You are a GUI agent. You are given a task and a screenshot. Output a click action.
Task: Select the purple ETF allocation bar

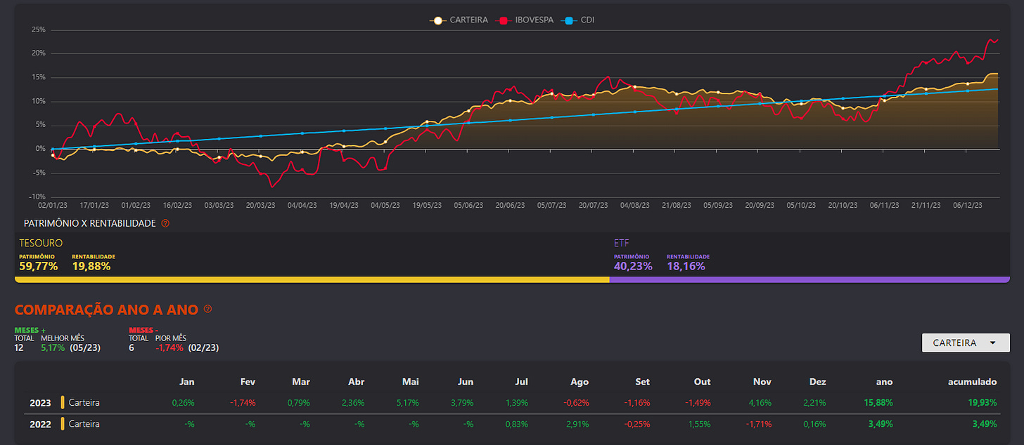point(809,279)
